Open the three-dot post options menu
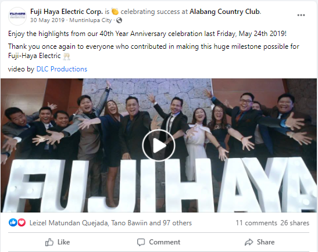The image size is (318, 252). (301, 15)
